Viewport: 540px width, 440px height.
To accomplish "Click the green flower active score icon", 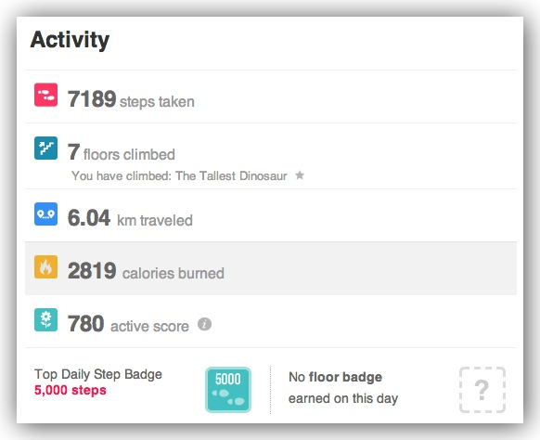I will point(45,319).
